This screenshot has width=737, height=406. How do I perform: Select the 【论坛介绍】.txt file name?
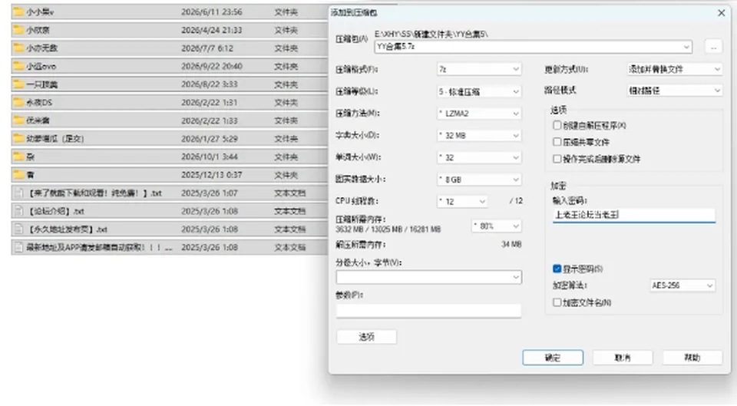[x=56, y=212]
